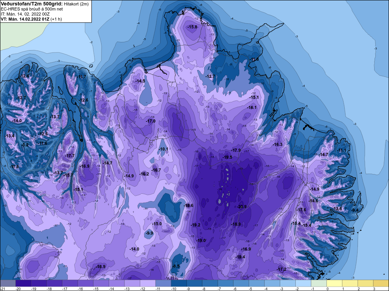The height and width of the screenshot is (291, 389).
Task: Click the legend color swatch labeled -20
Action: click(23, 283)
